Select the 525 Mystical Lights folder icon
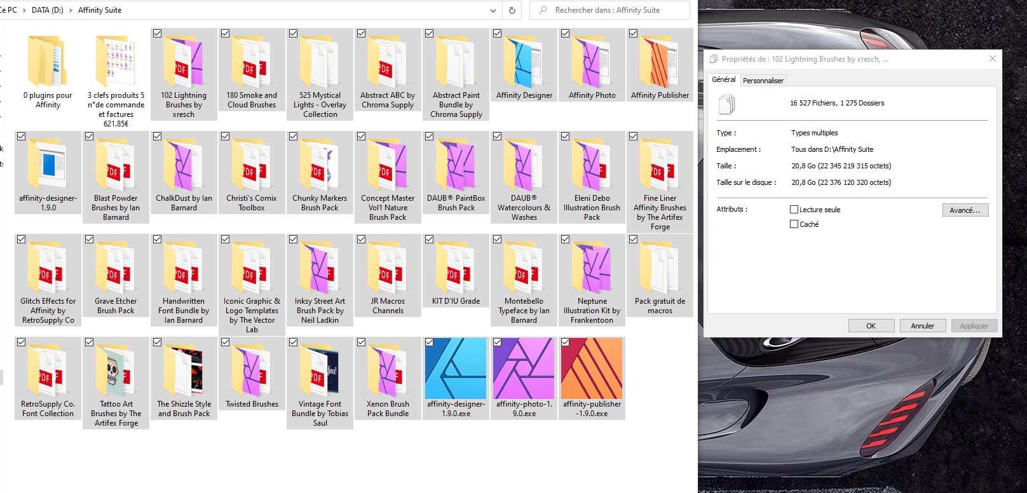 pyautogui.click(x=320, y=62)
